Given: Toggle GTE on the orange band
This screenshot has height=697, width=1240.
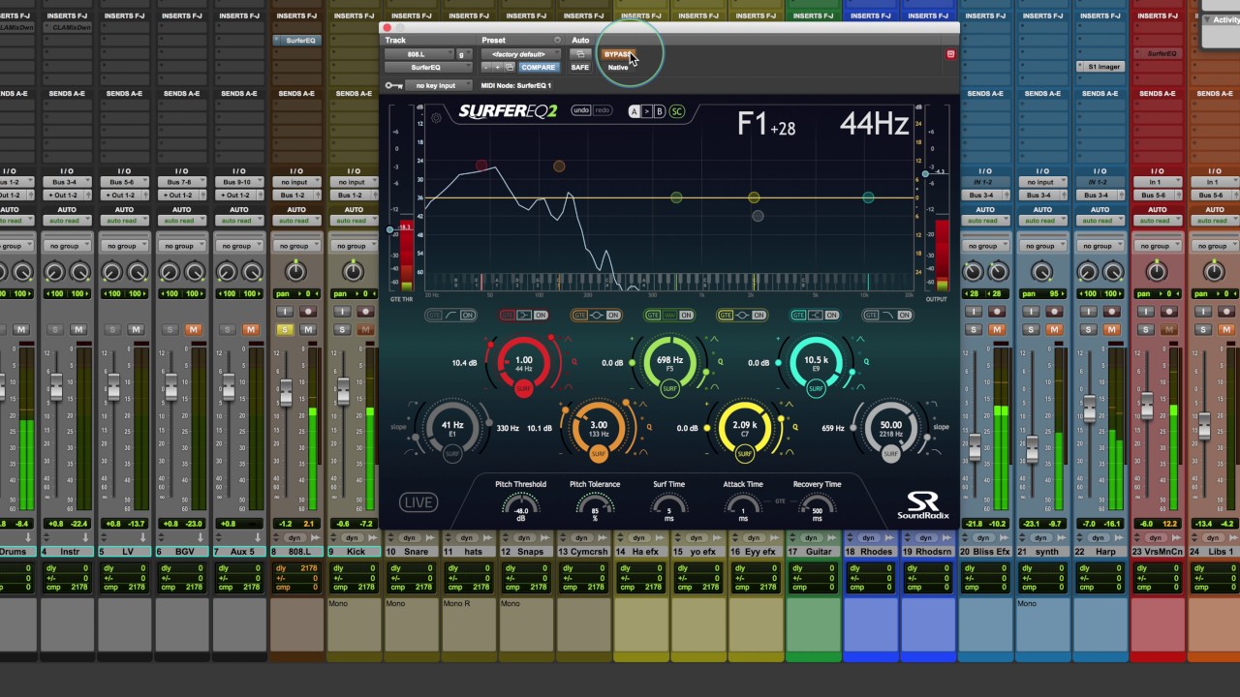Looking at the screenshot, I should [580, 315].
